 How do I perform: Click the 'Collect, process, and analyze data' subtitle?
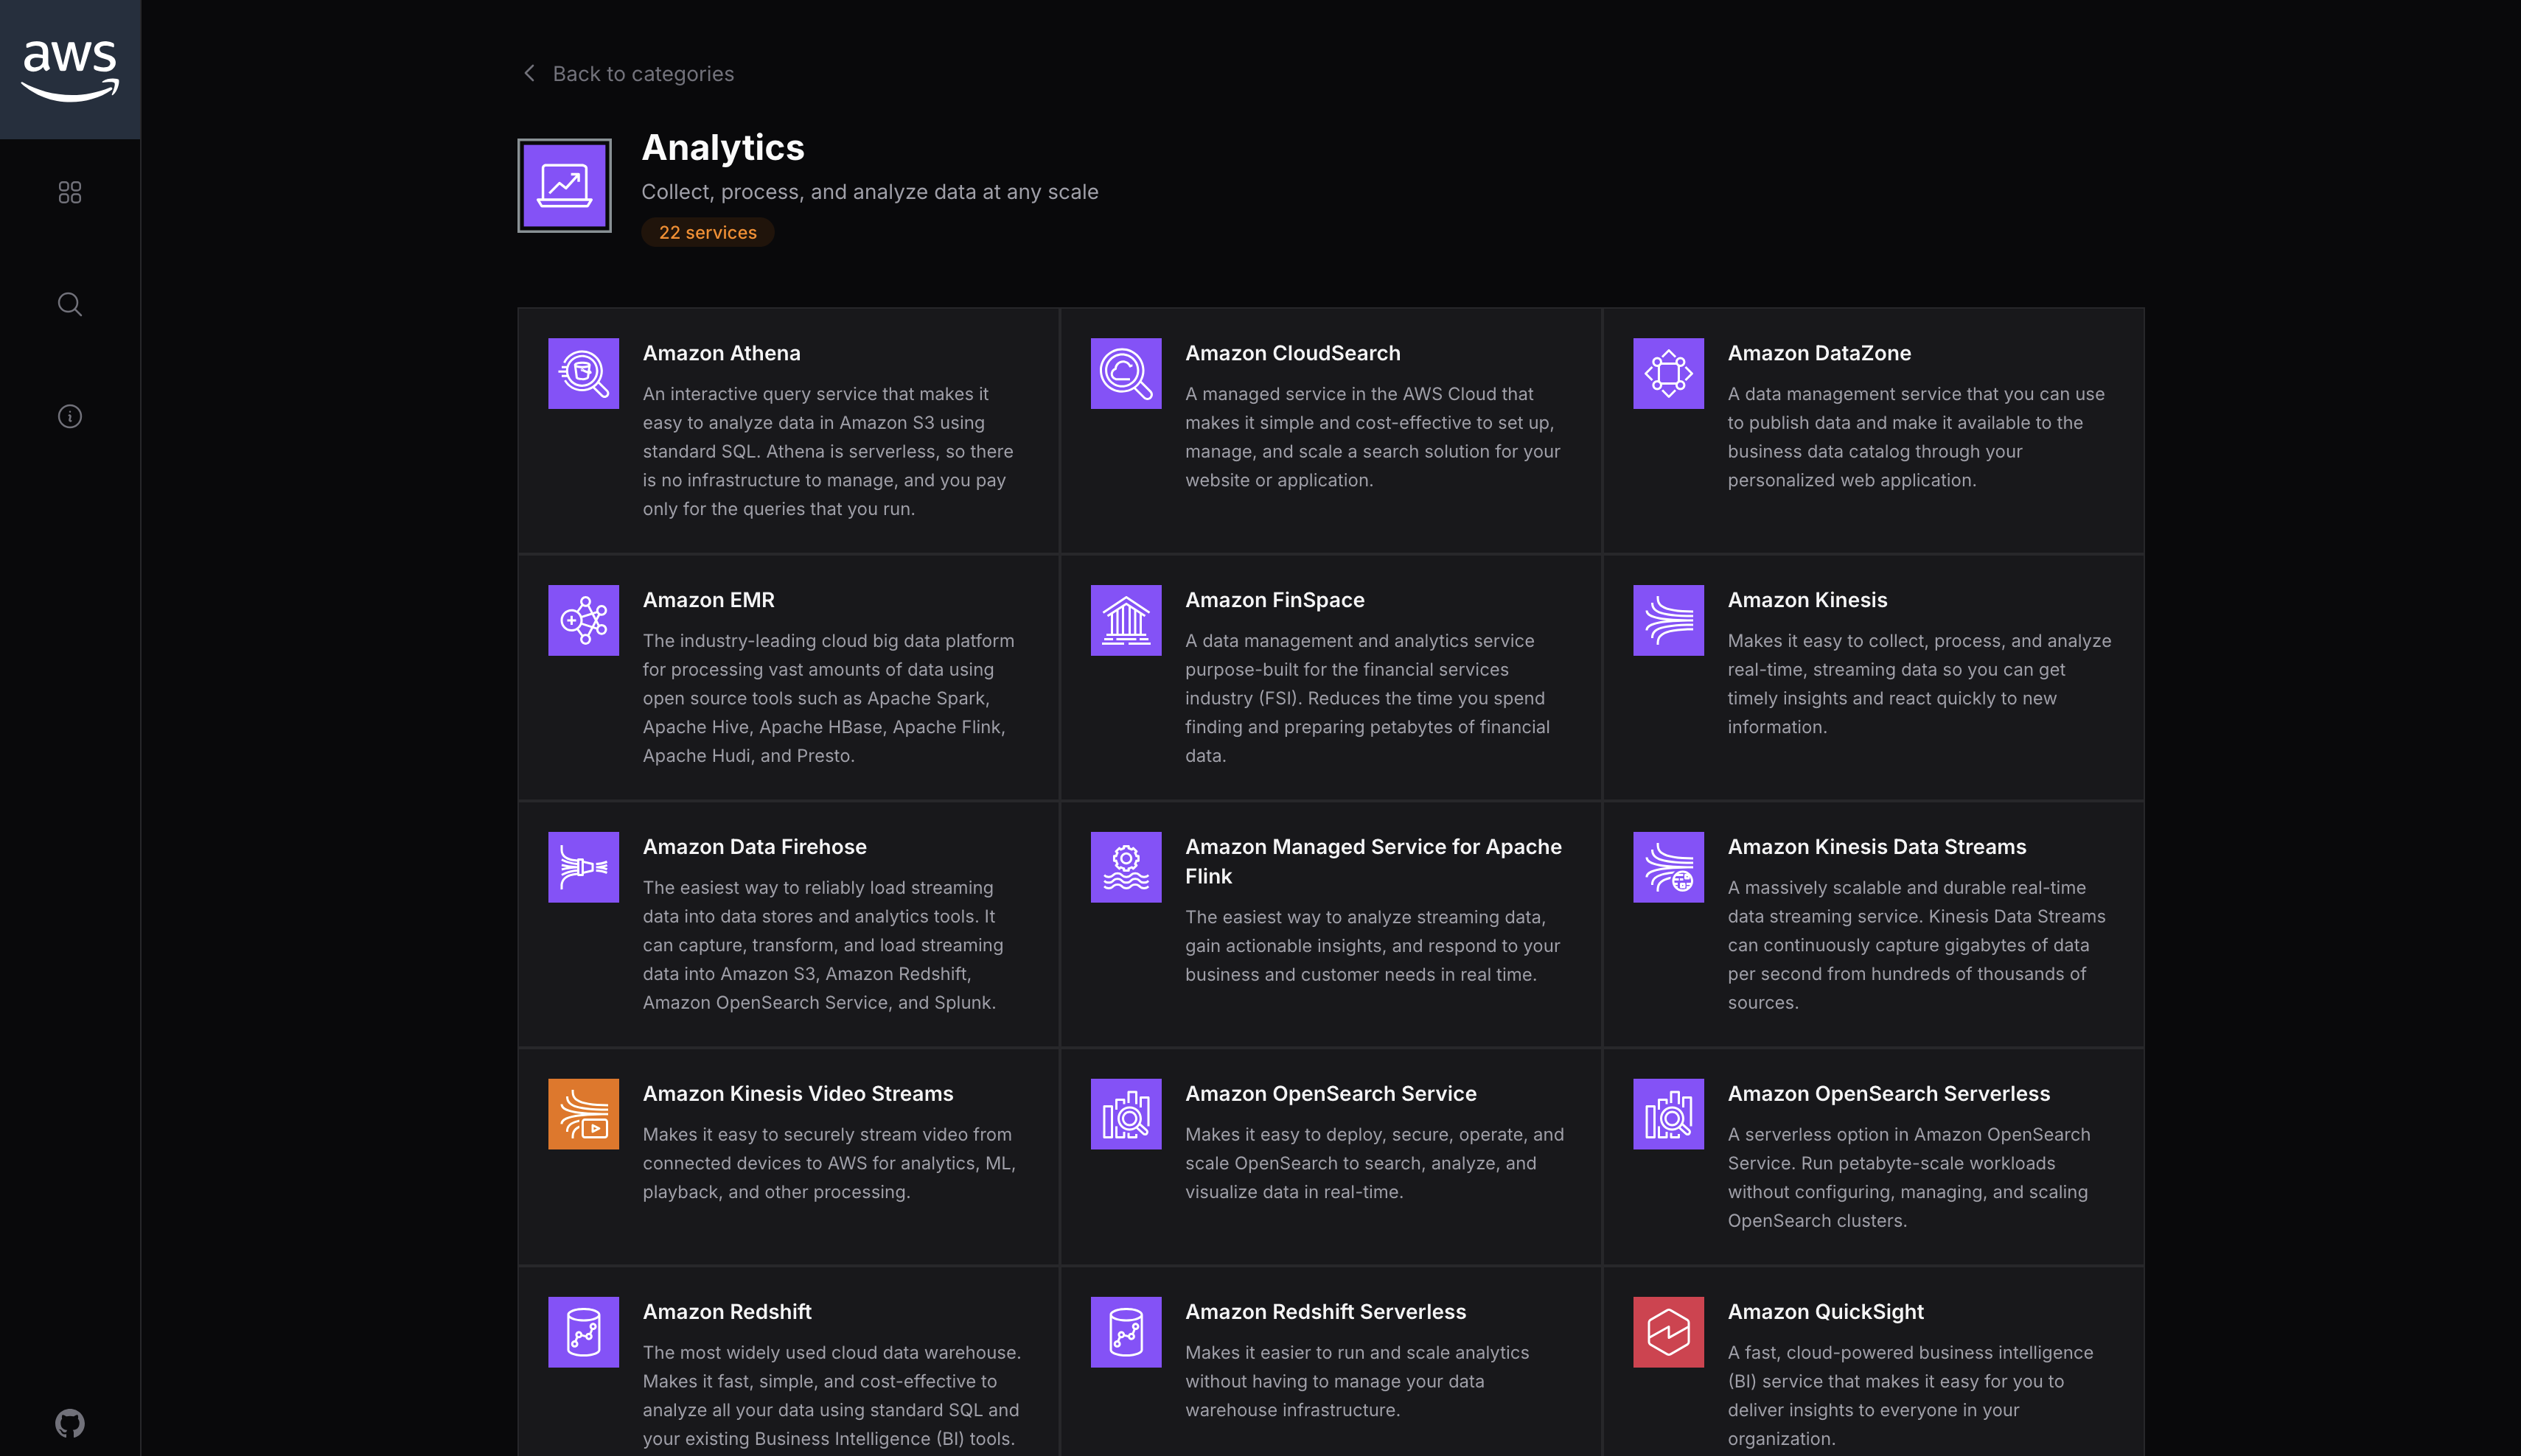point(869,192)
